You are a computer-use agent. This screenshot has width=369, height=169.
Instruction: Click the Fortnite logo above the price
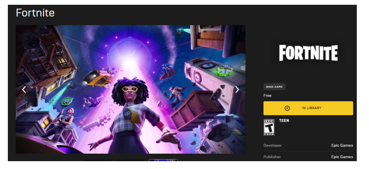coord(308,53)
